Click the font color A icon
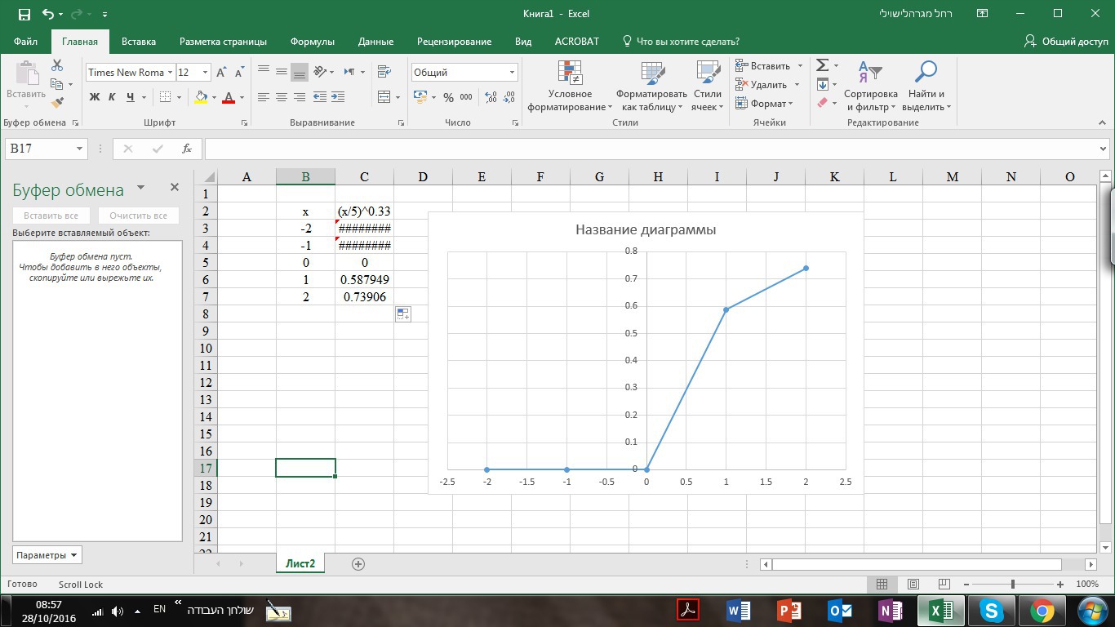 click(x=229, y=97)
